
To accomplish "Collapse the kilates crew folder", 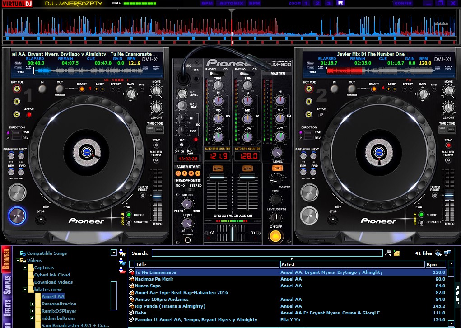I will (25, 290).
